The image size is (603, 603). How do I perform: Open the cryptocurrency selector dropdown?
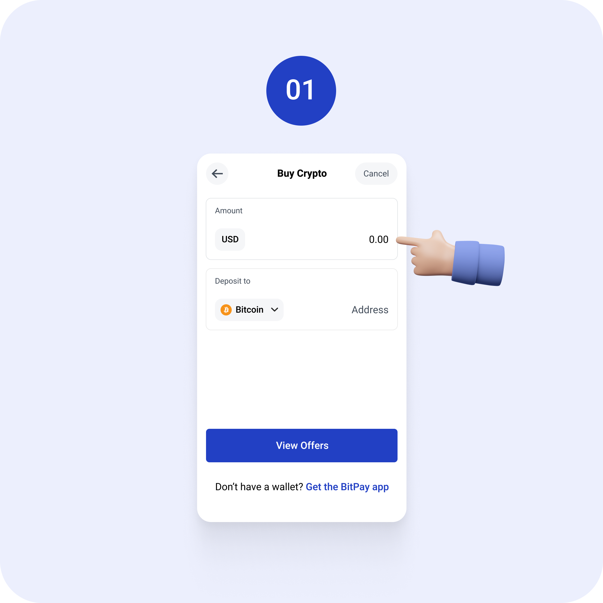click(x=250, y=309)
